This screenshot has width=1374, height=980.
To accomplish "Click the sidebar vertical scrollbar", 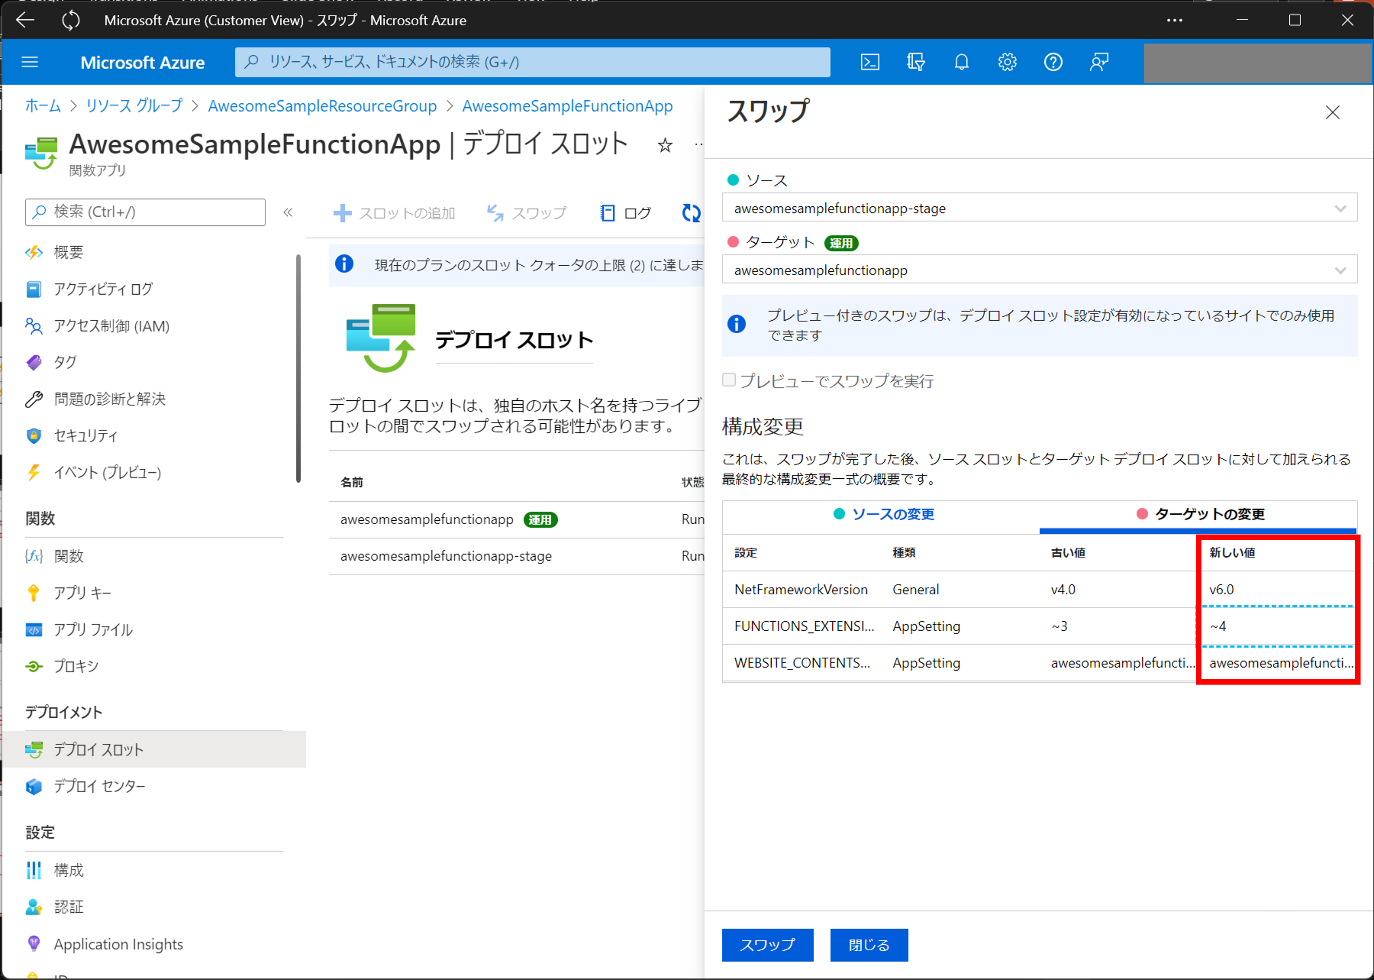I will [x=298, y=368].
